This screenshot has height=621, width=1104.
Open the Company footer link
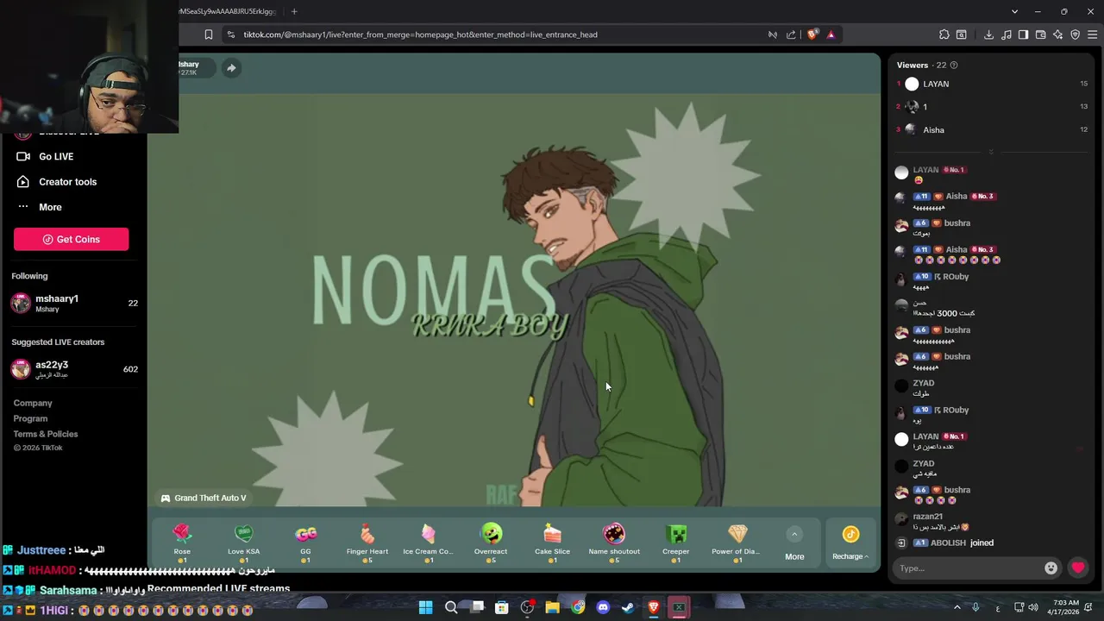click(33, 403)
